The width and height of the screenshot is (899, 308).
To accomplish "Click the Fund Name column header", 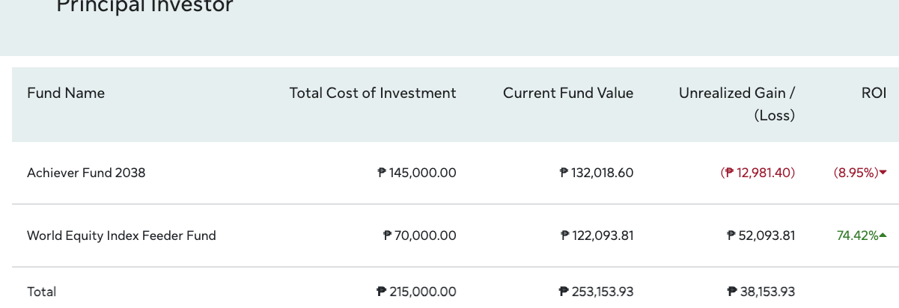I will 66,93.
